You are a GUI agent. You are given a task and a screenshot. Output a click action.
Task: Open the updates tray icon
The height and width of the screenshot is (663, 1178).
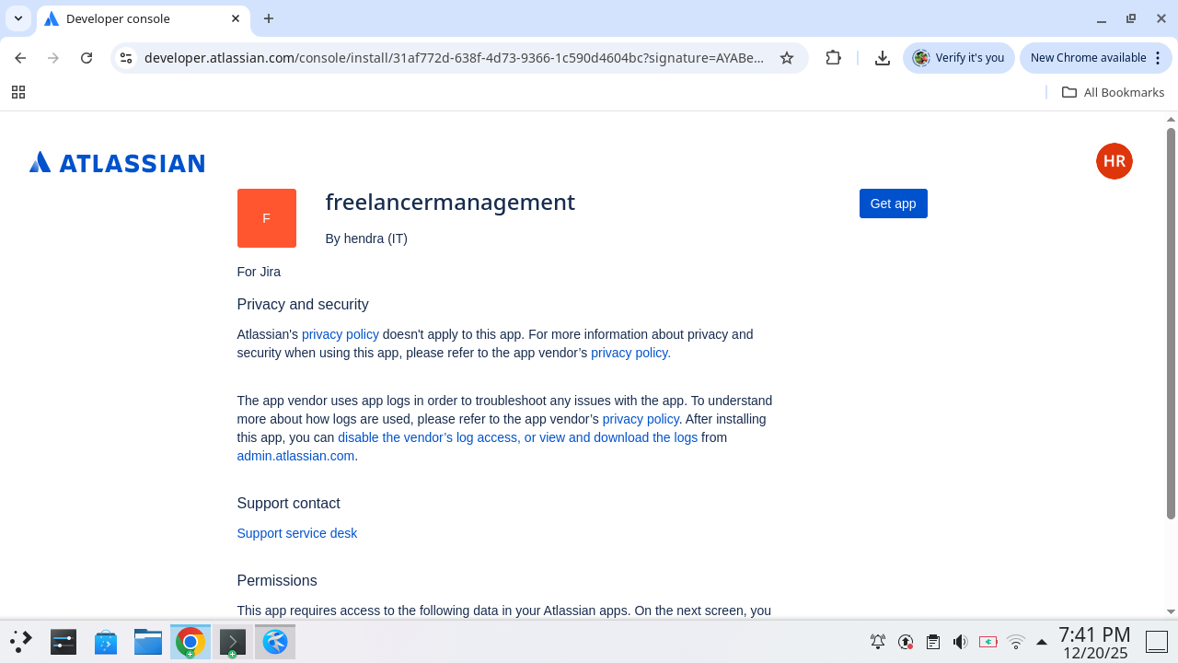(x=906, y=642)
